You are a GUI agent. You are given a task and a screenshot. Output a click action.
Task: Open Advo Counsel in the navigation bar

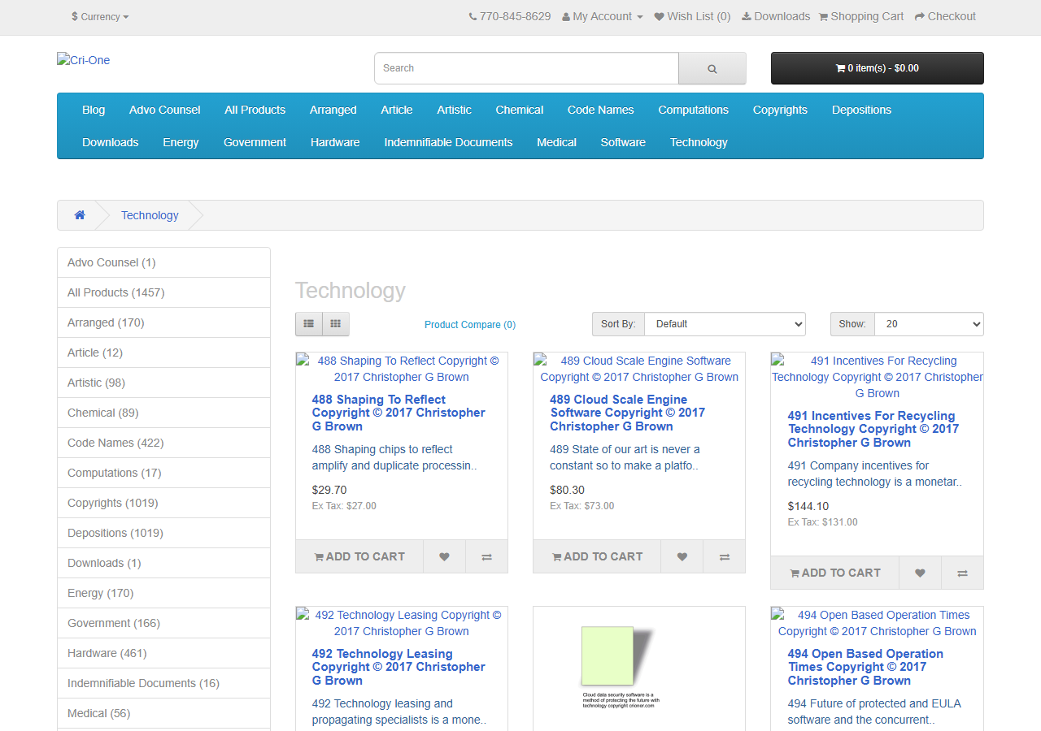(x=164, y=110)
